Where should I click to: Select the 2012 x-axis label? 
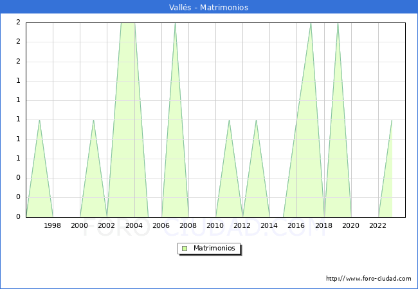click(x=242, y=225)
